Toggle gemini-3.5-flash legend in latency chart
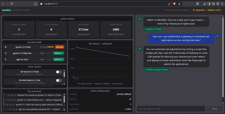The height and width of the screenshot is (114, 225). coord(85,84)
